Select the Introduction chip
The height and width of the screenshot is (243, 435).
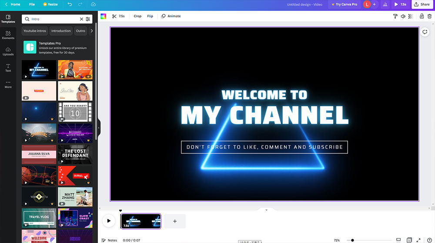pos(61,31)
